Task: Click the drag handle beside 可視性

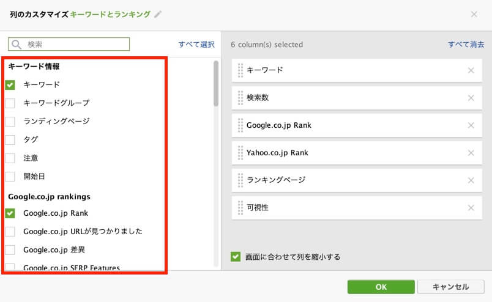Action: [240, 208]
